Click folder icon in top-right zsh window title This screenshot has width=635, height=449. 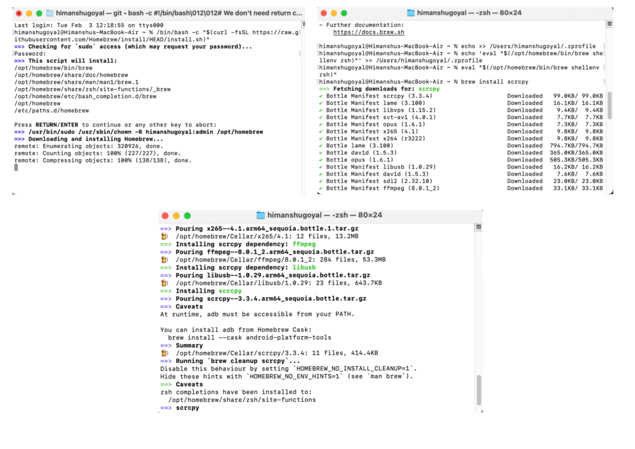click(x=411, y=12)
